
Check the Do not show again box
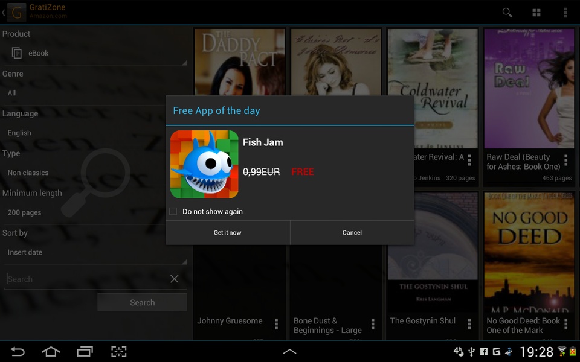(173, 211)
